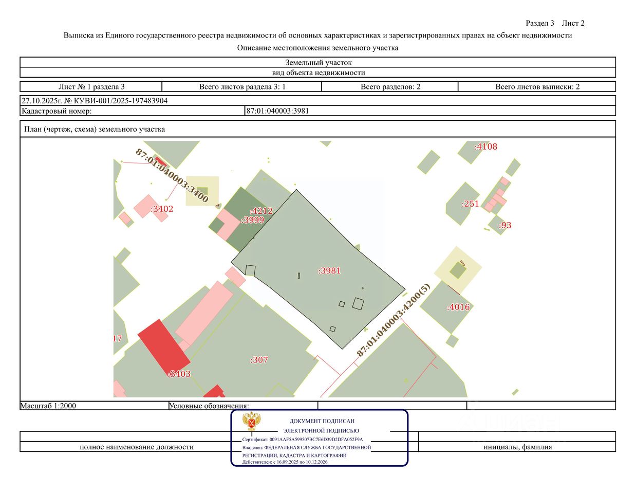Screen dimensions: 636x492
Task: Click the large red building near :3403
Action: click(x=164, y=347)
